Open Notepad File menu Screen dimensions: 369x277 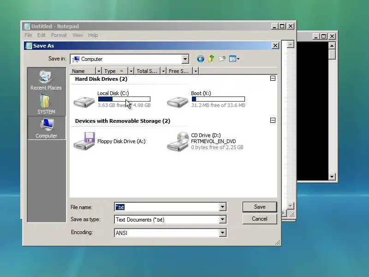(x=28, y=35)
